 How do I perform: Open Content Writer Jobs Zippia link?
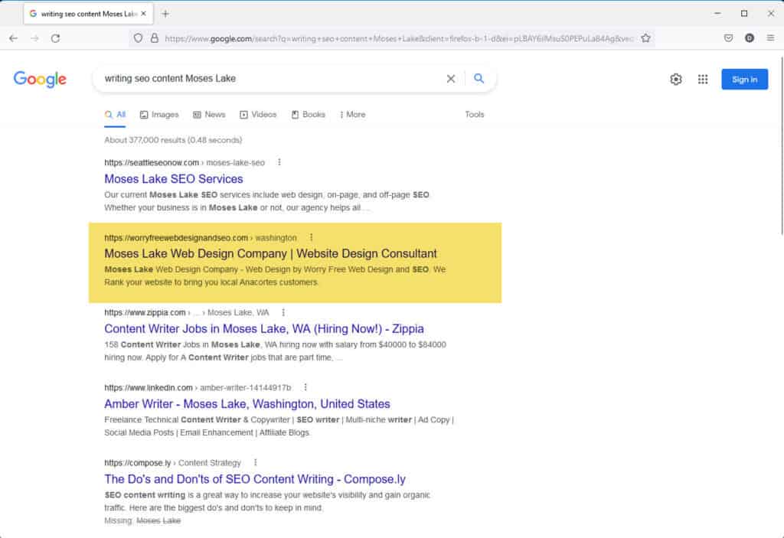[x=264, y=328]
